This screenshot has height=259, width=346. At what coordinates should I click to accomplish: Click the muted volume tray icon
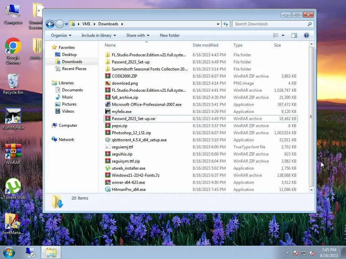[312, 253]
